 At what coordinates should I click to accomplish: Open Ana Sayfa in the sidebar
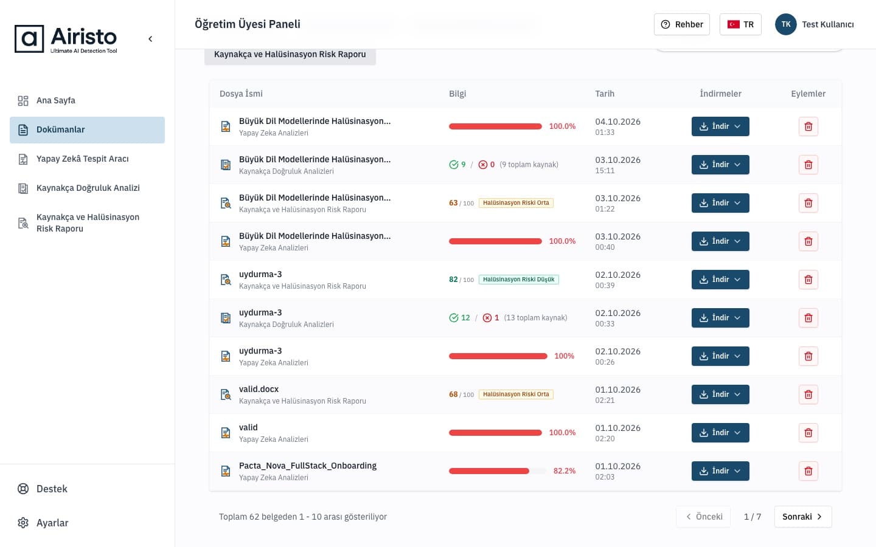coord(87,101)
